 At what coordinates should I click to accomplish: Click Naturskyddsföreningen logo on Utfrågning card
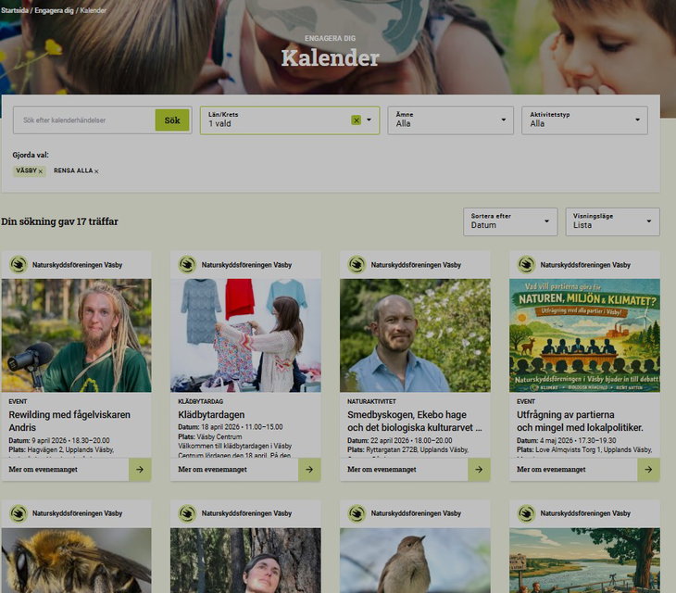527,265
